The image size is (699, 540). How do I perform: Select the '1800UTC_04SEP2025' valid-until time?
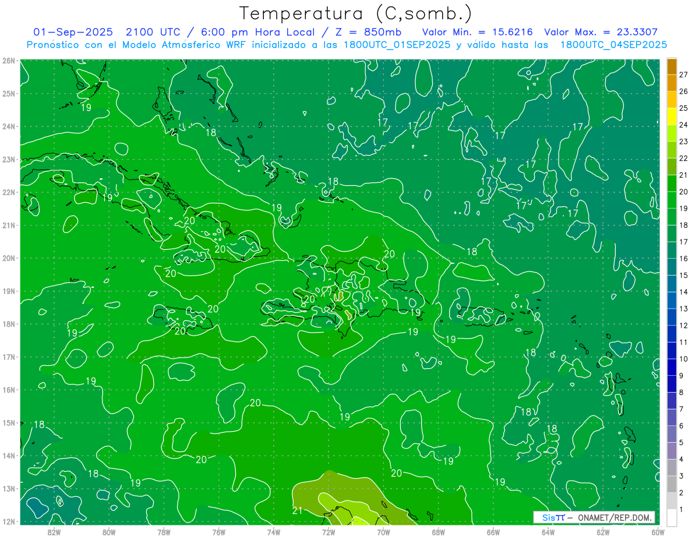tap(613, 44)
